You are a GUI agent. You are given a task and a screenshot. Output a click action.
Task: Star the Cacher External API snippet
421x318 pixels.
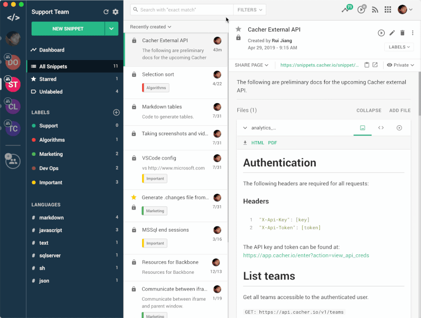(238, 29)
